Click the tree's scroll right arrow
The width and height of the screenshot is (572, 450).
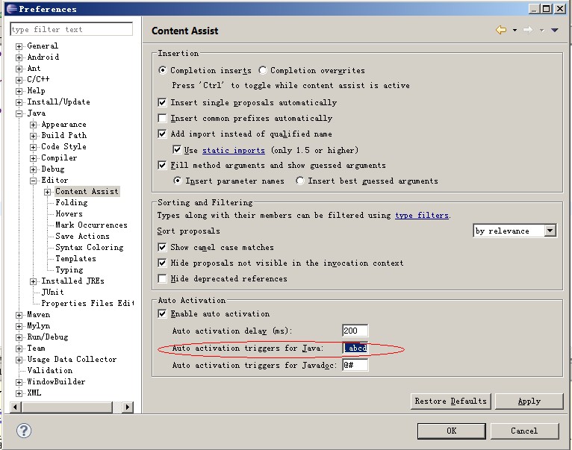[127, 407]
